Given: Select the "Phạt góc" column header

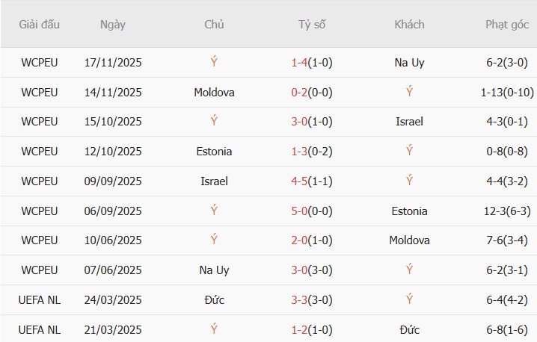Looking at the screenshot, I should tap(508, 25).
